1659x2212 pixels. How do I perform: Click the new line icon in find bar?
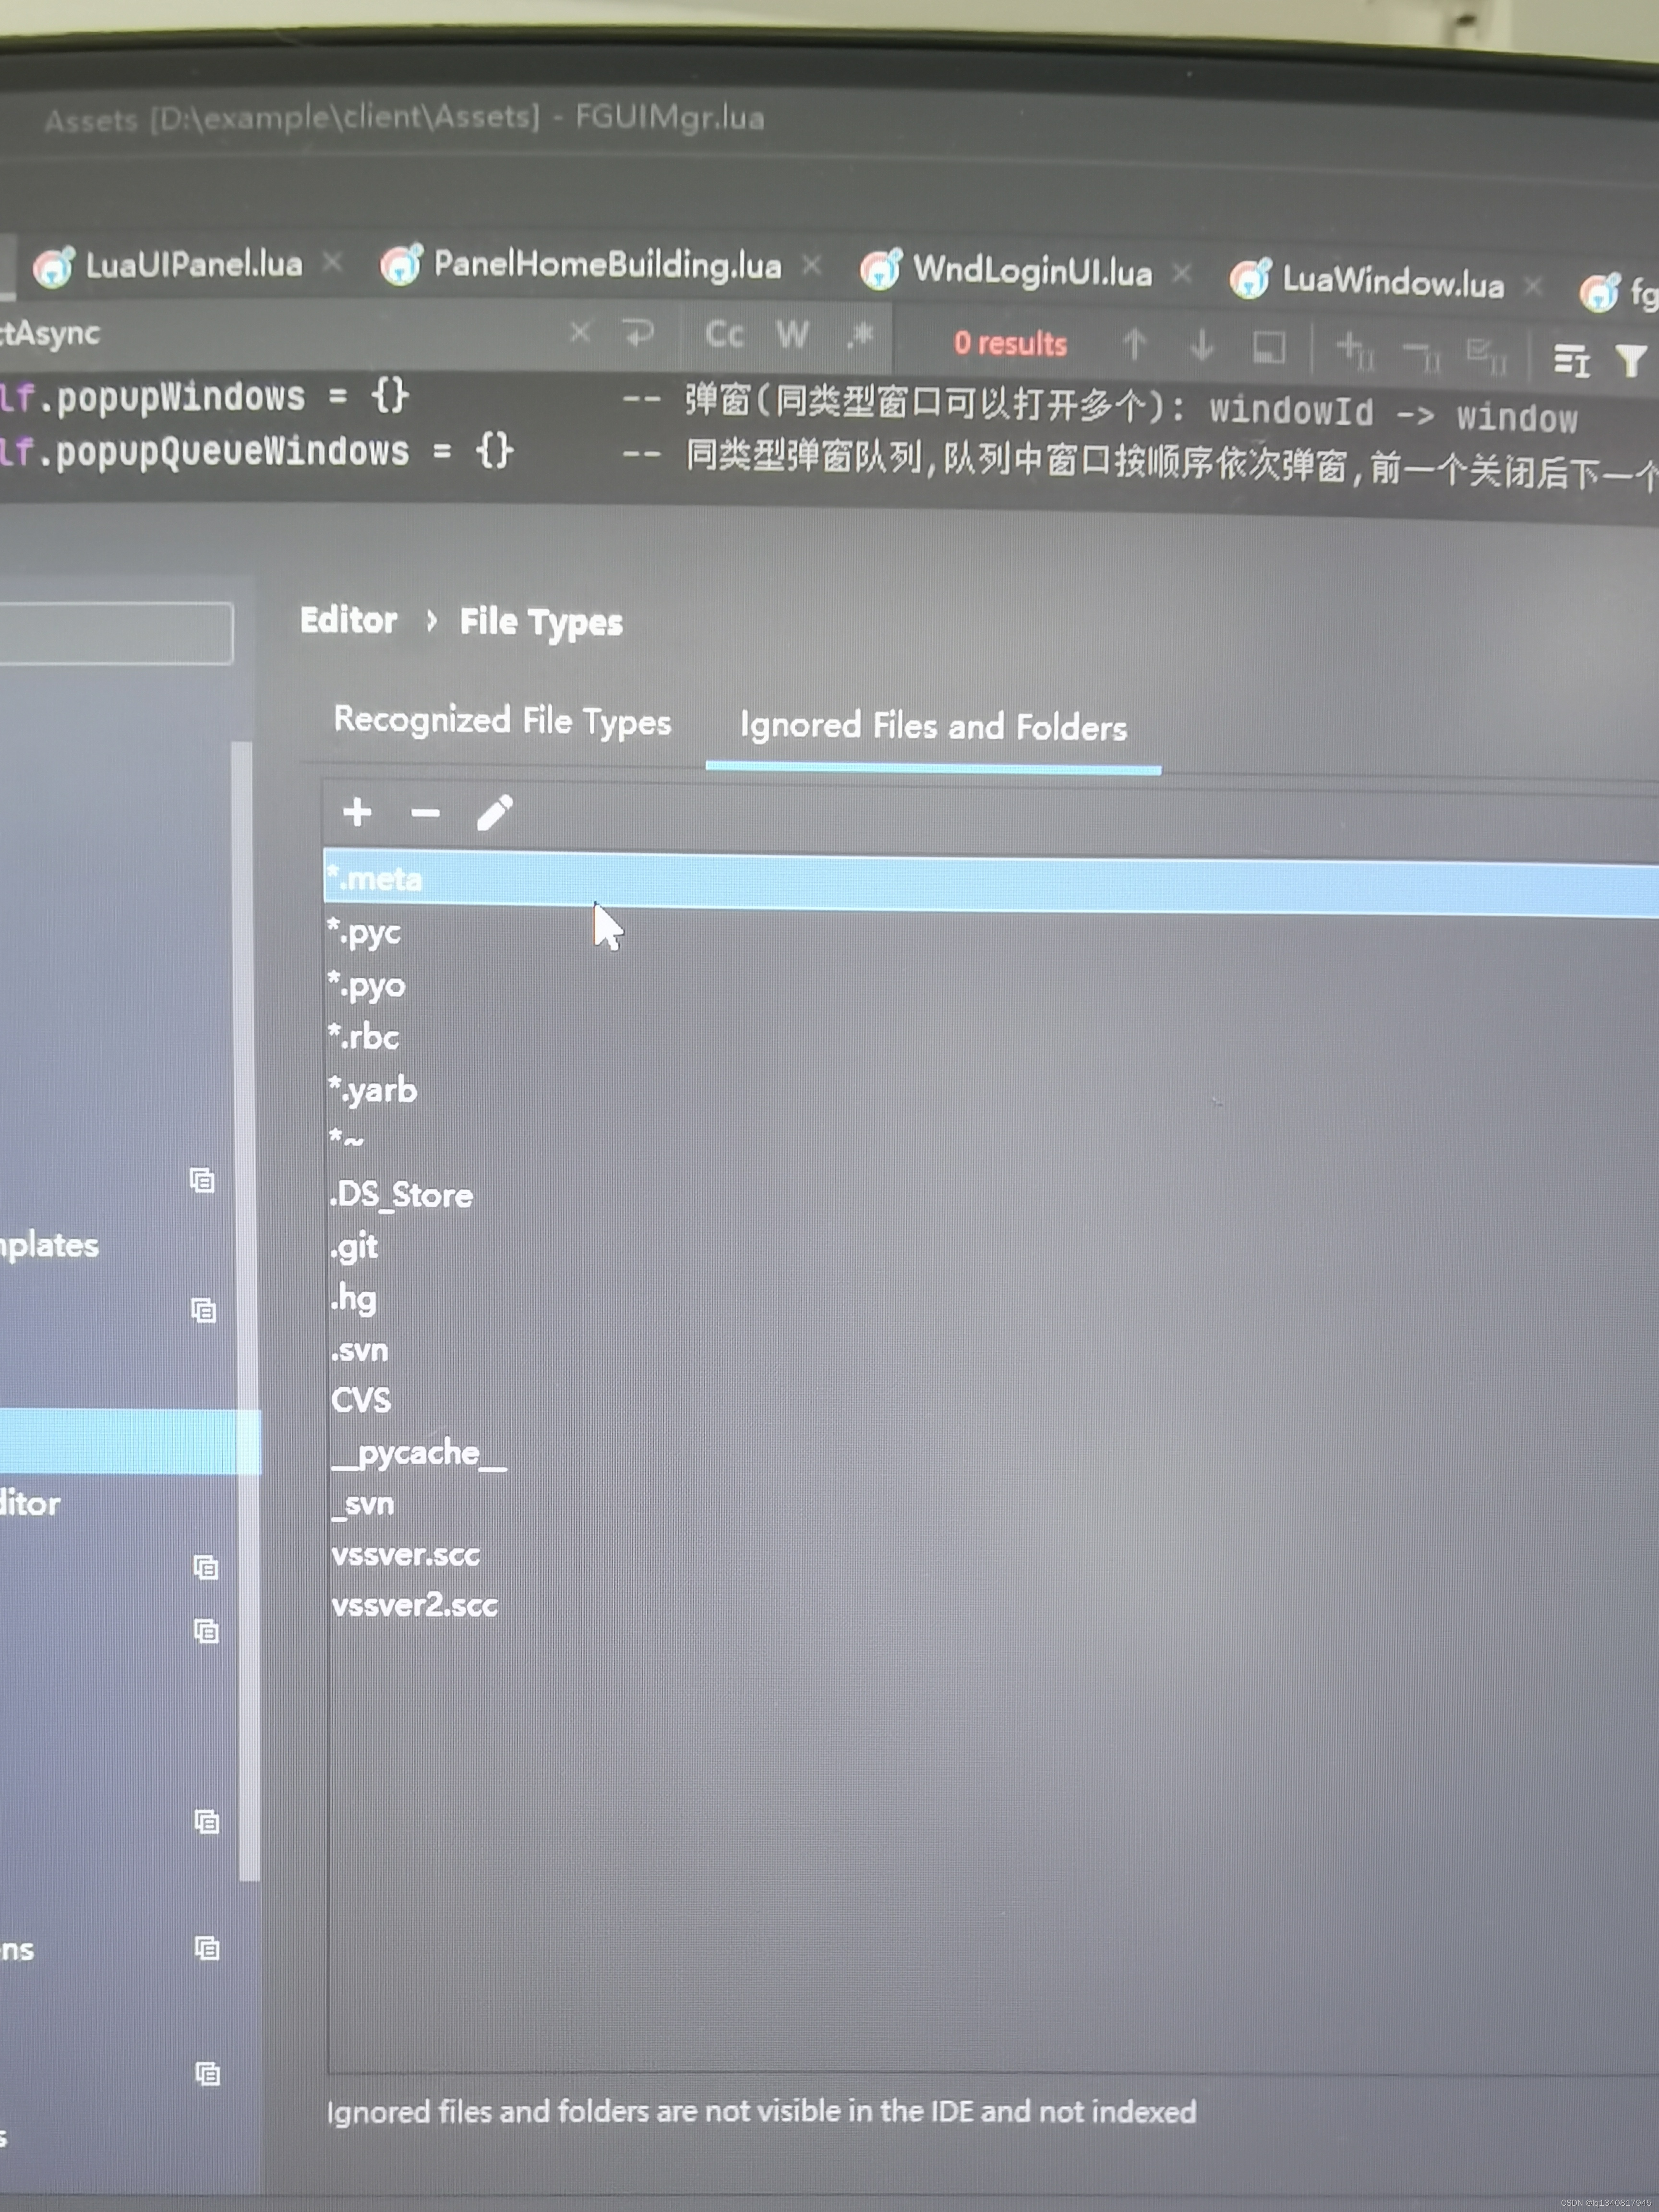tap(638, 333)
